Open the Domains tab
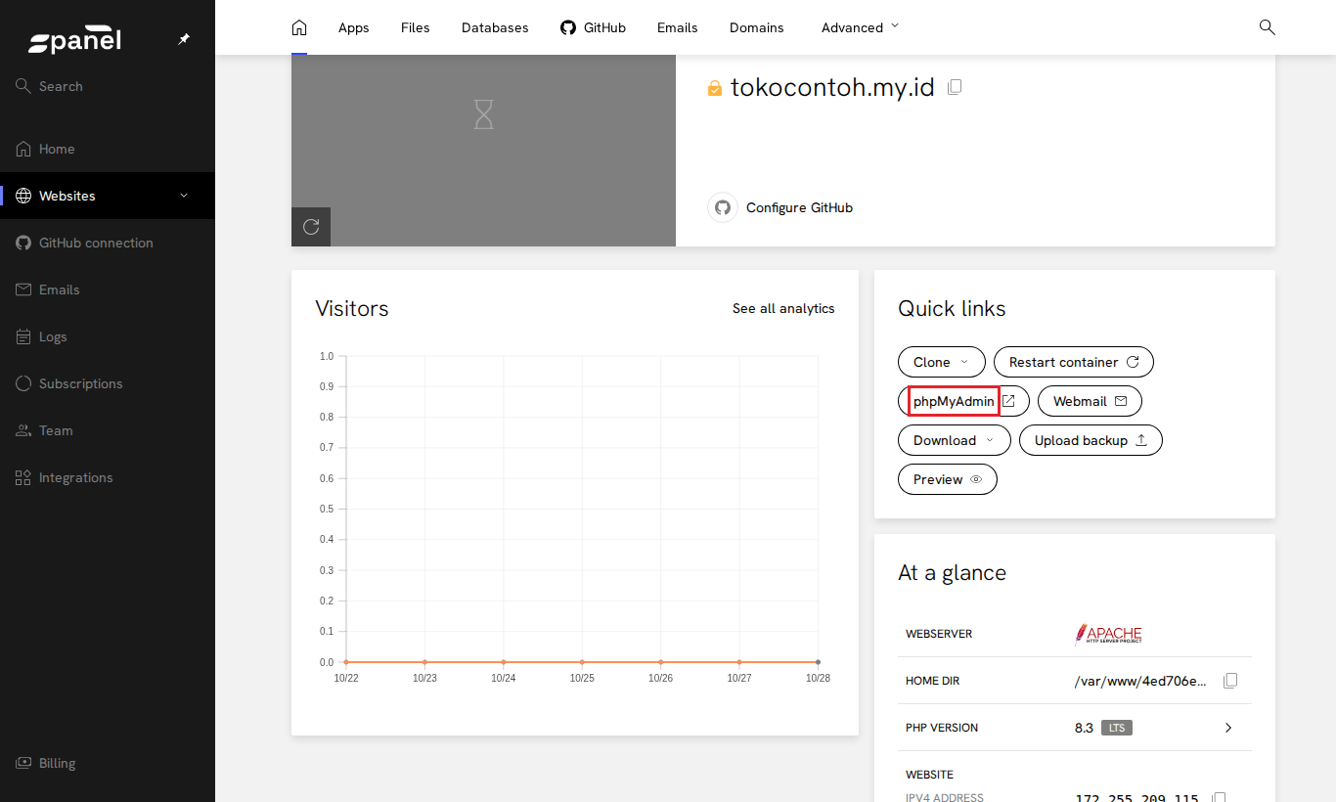Screen dimensions: 1336x802 click(757, 27)
